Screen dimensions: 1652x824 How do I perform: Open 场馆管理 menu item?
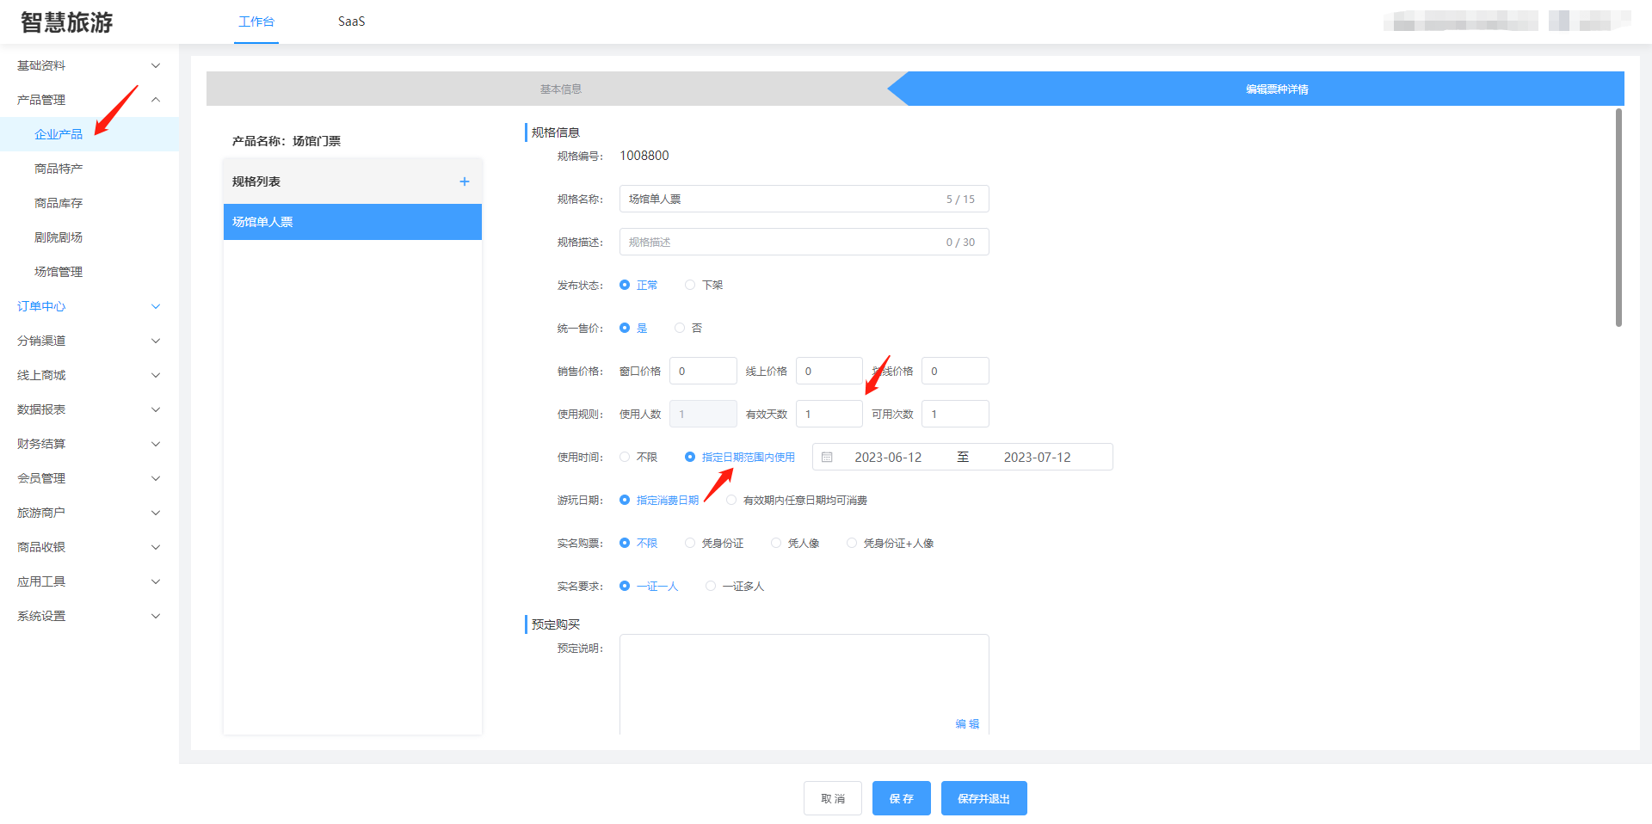pyautogui.click(x=59, y=272)
